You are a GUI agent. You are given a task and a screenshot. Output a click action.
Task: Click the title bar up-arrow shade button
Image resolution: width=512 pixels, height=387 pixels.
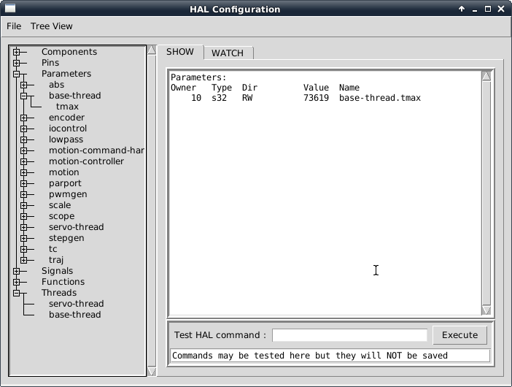tap(462, 9)
